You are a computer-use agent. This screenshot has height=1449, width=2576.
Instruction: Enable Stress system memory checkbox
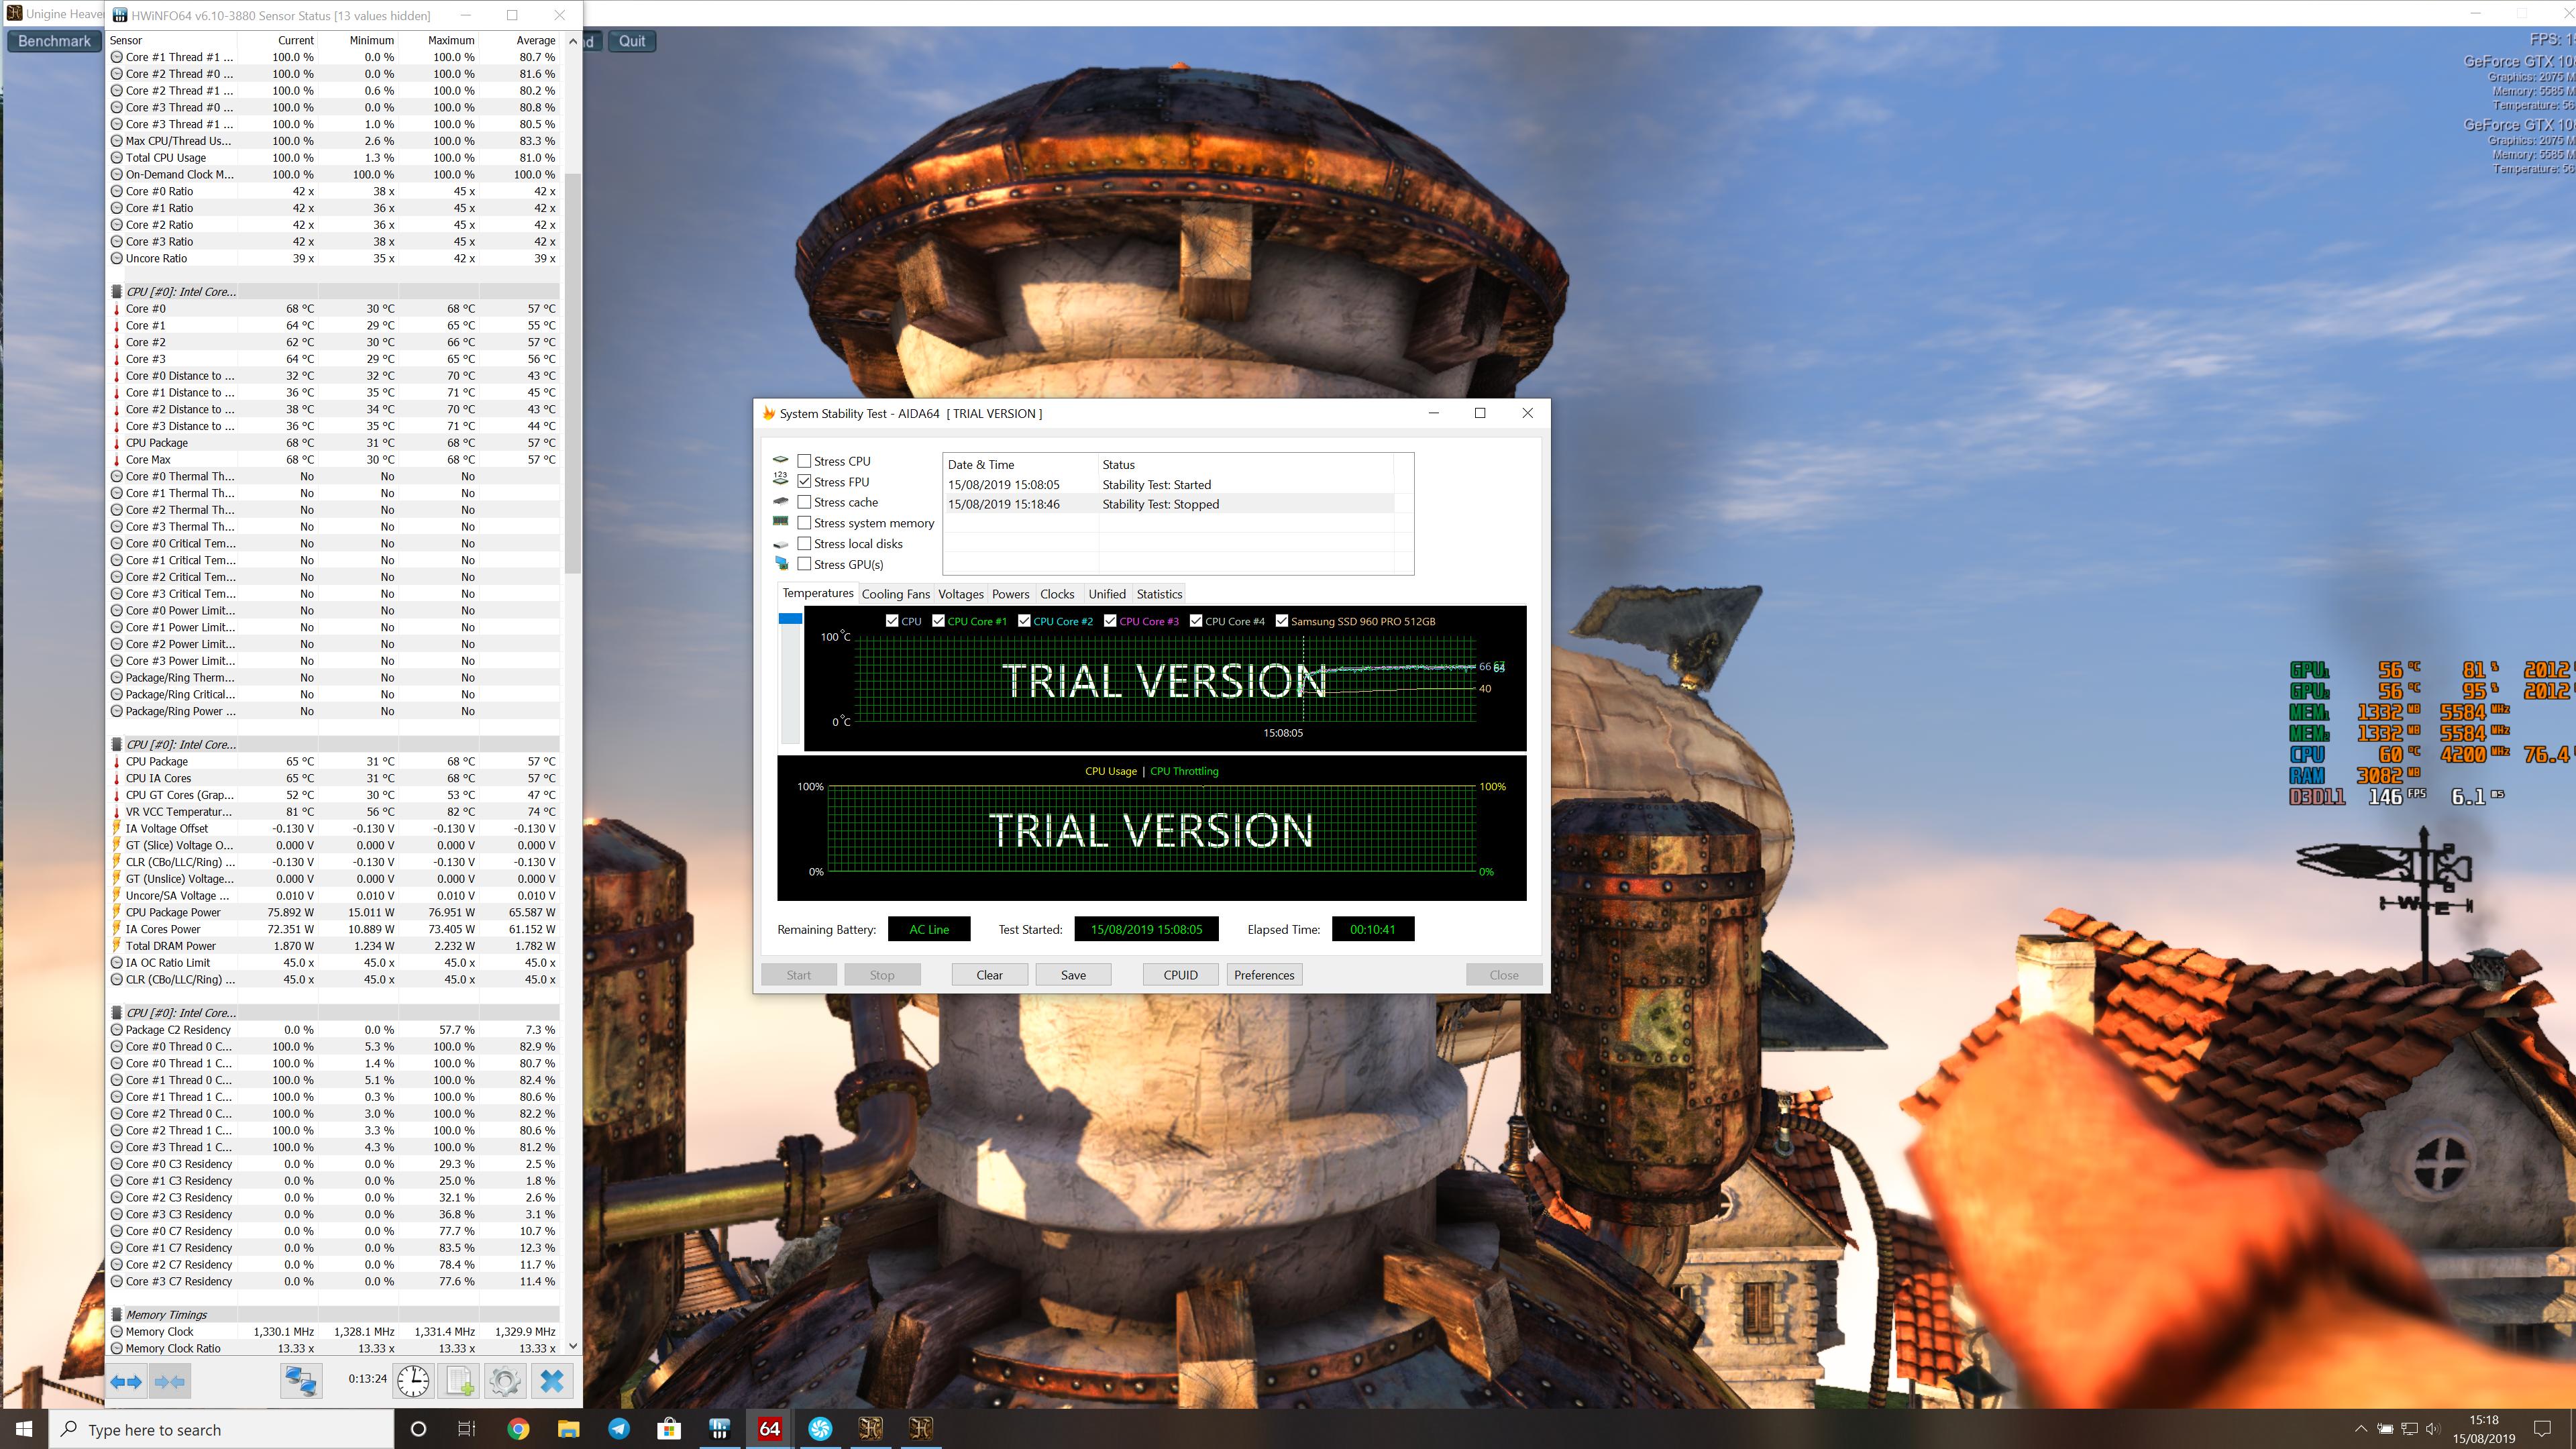coord(804,523)
